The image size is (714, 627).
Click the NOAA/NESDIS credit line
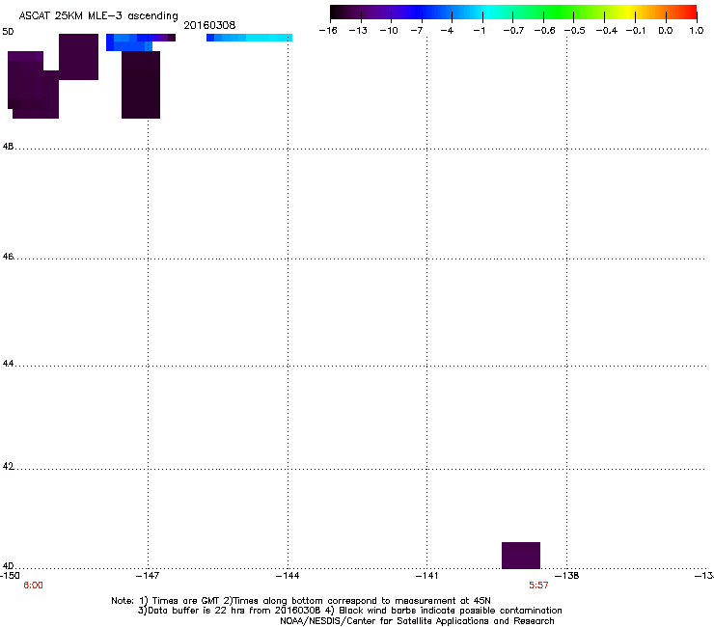click(417, 621)
